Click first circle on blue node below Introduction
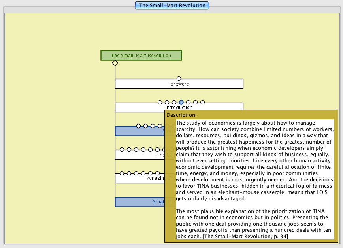The width and height of the screenshot is (343, 248). pos(138,126)
